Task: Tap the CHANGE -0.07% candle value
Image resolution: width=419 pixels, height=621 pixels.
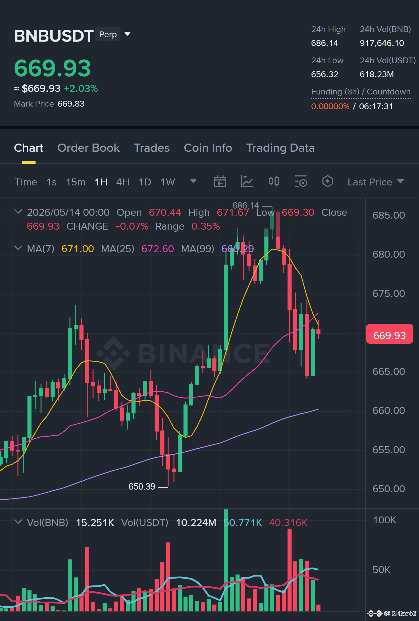Action: click(132, 226)
